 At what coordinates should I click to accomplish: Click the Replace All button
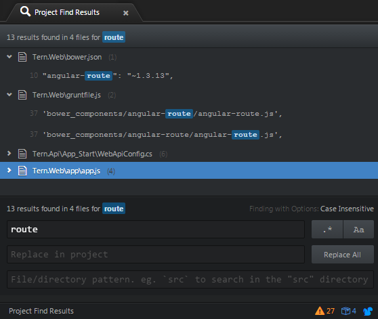click(x=343, y=255)
